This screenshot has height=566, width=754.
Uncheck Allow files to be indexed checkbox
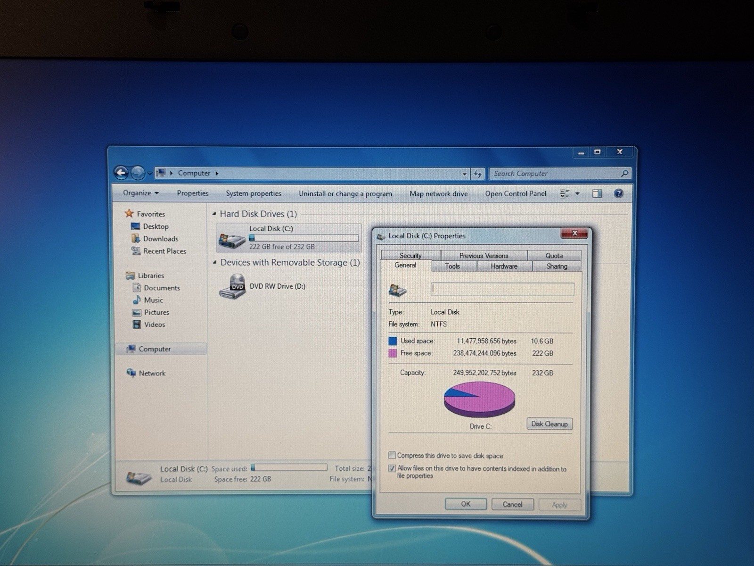coord(392,468)
